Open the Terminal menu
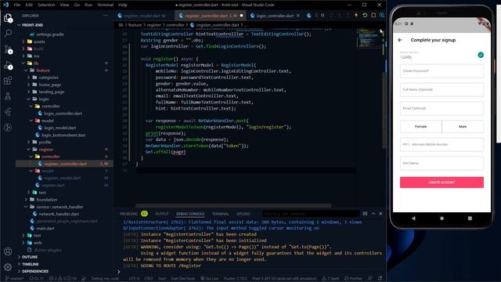Image resolution: width=501 pixels, height=282 pixels. pyautogui.click(x=105, y=5)
